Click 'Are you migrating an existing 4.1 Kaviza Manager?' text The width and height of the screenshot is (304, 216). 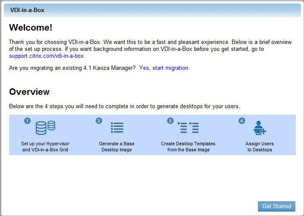(72, 68)
